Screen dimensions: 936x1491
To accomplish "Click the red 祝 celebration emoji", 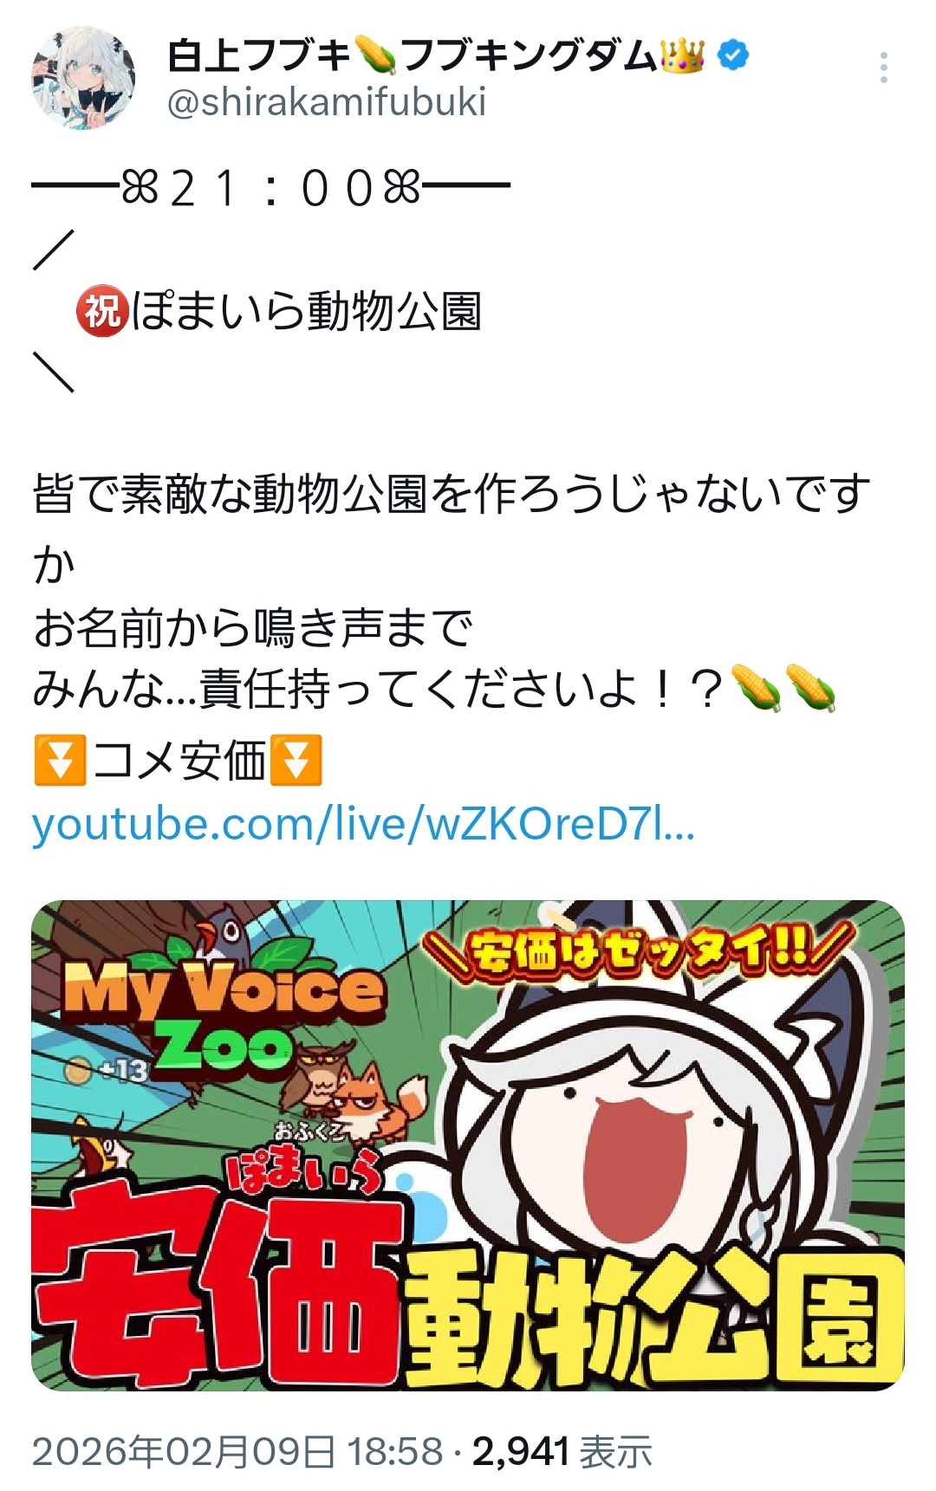I will (x=102, y=311).
